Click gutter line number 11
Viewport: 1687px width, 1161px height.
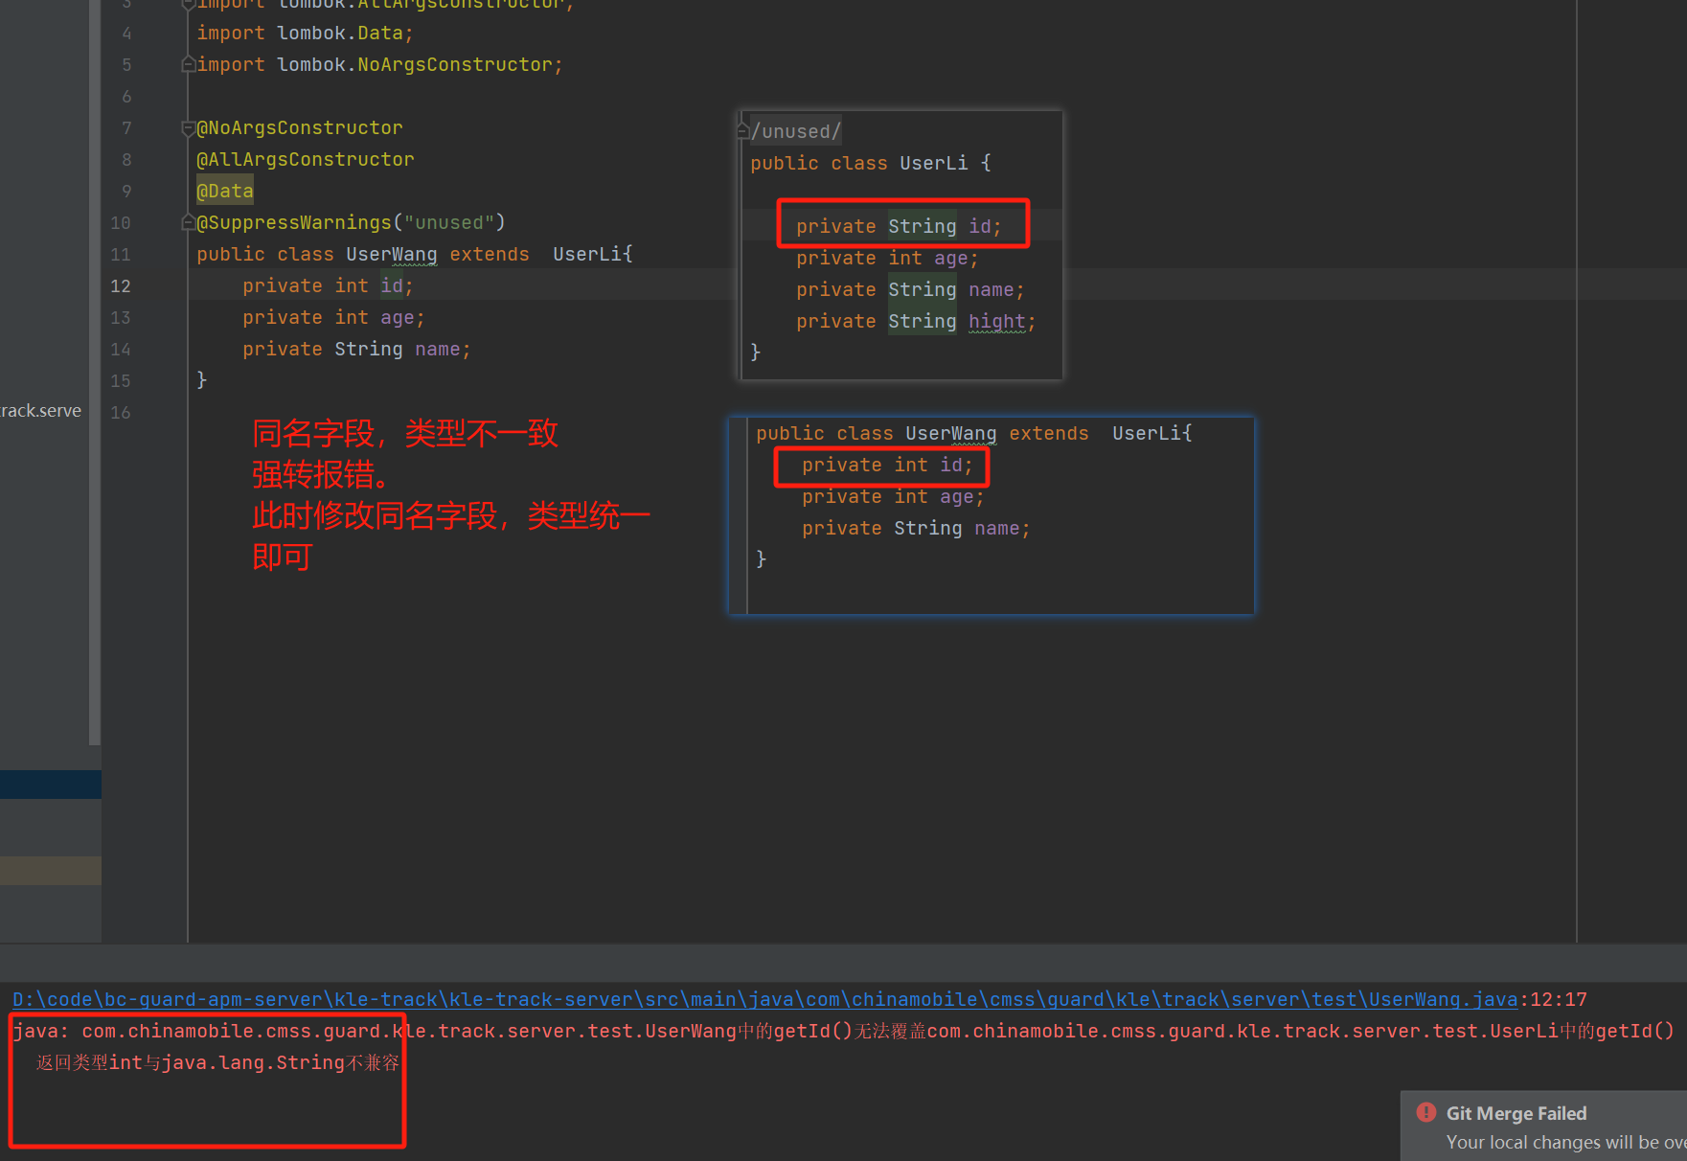coord(121,254)
